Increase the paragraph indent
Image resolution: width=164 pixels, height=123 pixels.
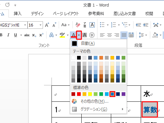coord(146,25)
